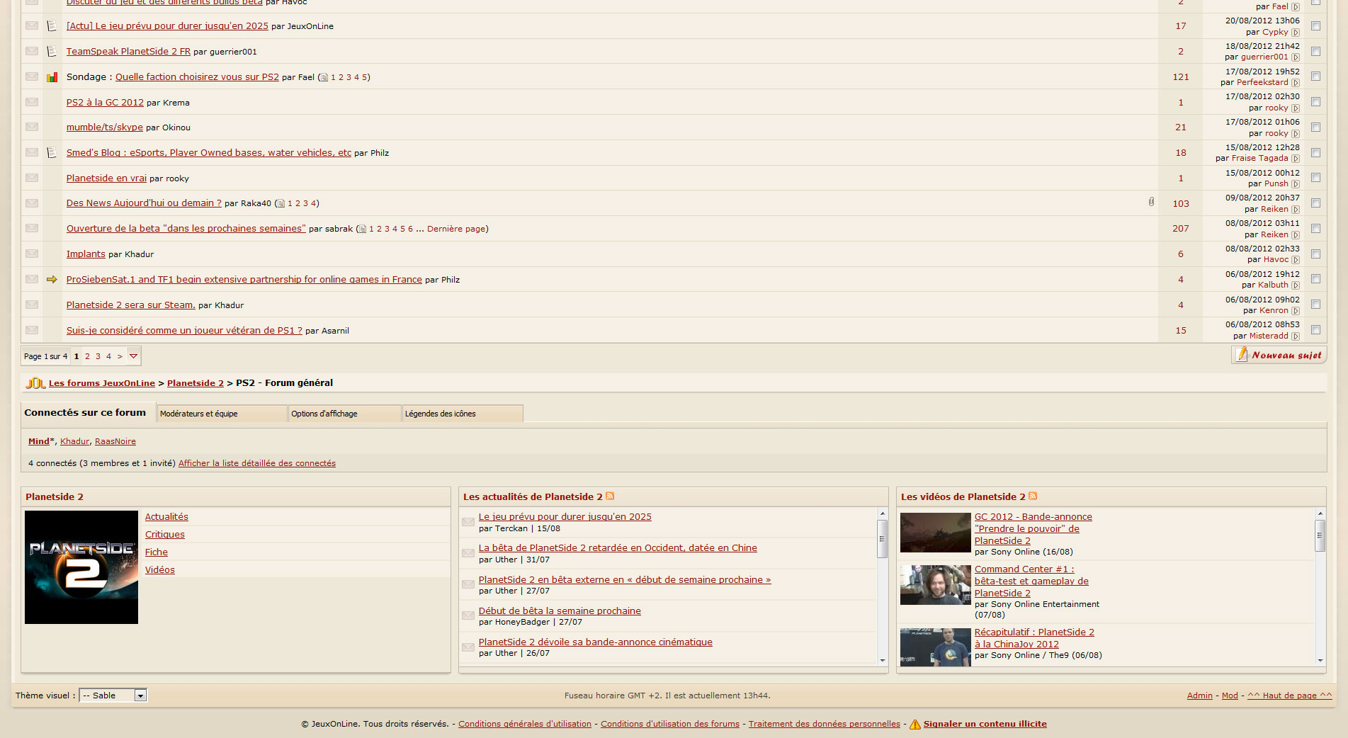Click envelope icon of mumble/ts/skype thread
The image size is (1348, 738).
(32, 127)
